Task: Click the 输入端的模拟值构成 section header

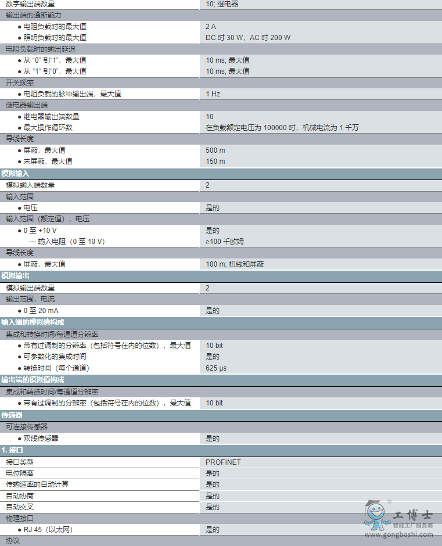Action: pos(33,322)
